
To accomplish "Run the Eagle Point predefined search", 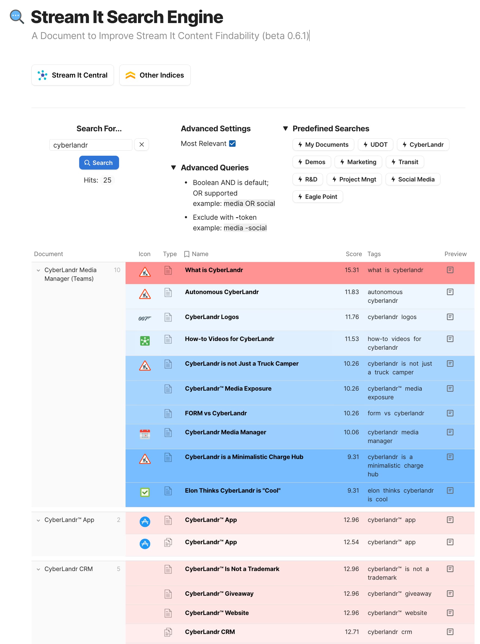I will (318, 197).
